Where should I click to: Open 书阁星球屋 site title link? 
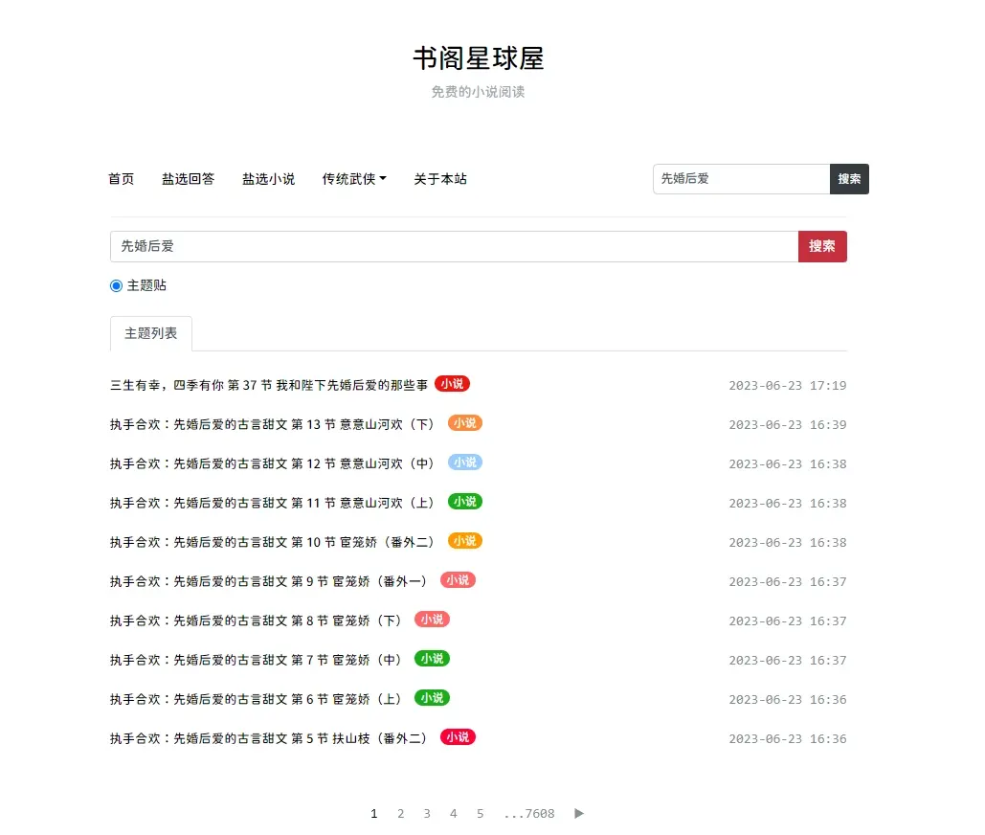click(x=478, y=58)
